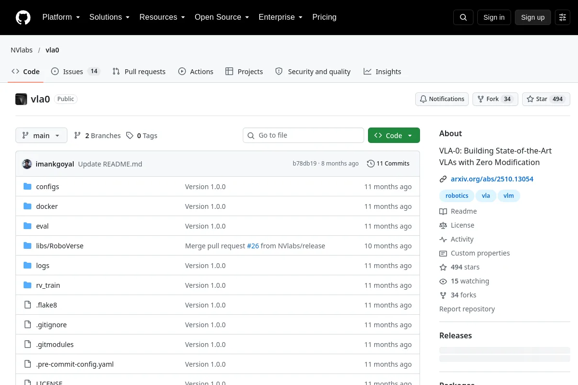Click the Sign up button
Screen dimensions: 578x385
pyautogui.click(x=533, y=17)
